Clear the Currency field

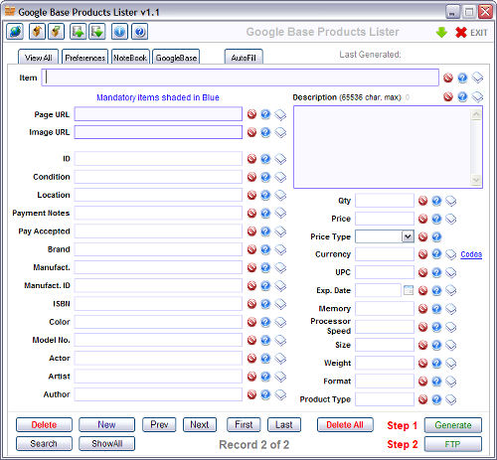pos(422,254)
